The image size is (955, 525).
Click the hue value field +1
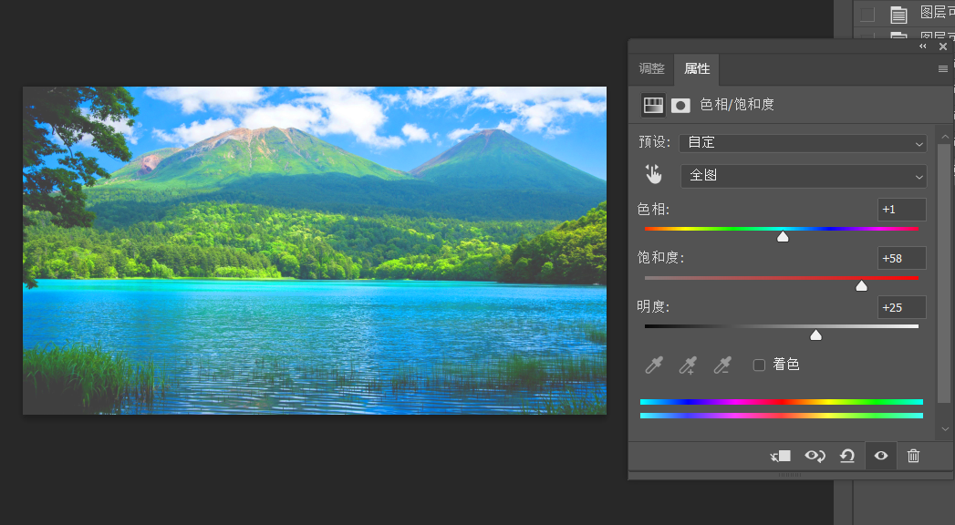[x=902, y=210]
